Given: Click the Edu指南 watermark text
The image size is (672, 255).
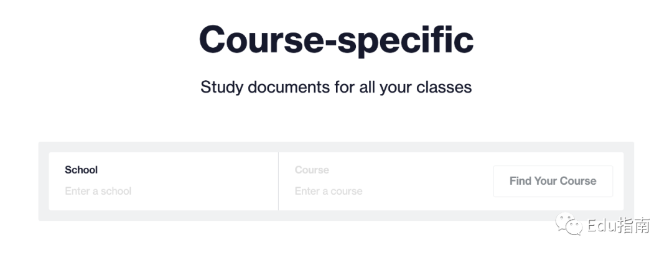Looking at the screenshot, I should click(x=618, y=225).
